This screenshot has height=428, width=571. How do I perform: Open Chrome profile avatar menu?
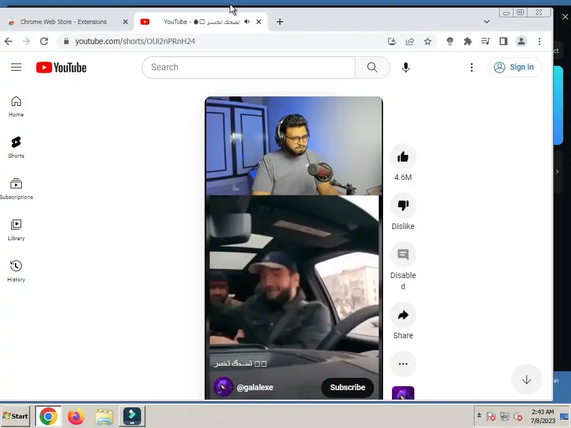click(x=521, y=41)
